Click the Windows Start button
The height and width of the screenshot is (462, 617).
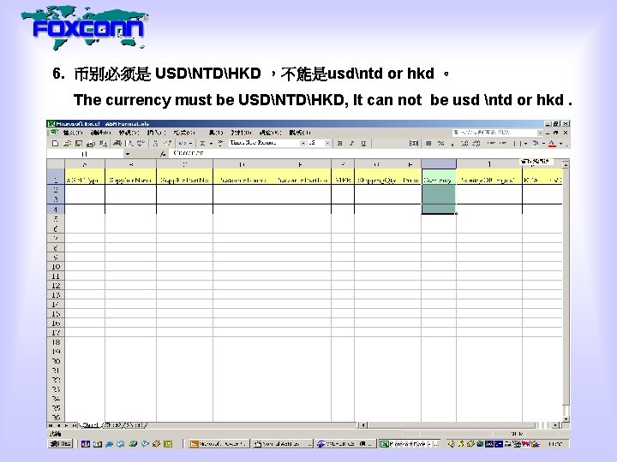pos(61,443)
